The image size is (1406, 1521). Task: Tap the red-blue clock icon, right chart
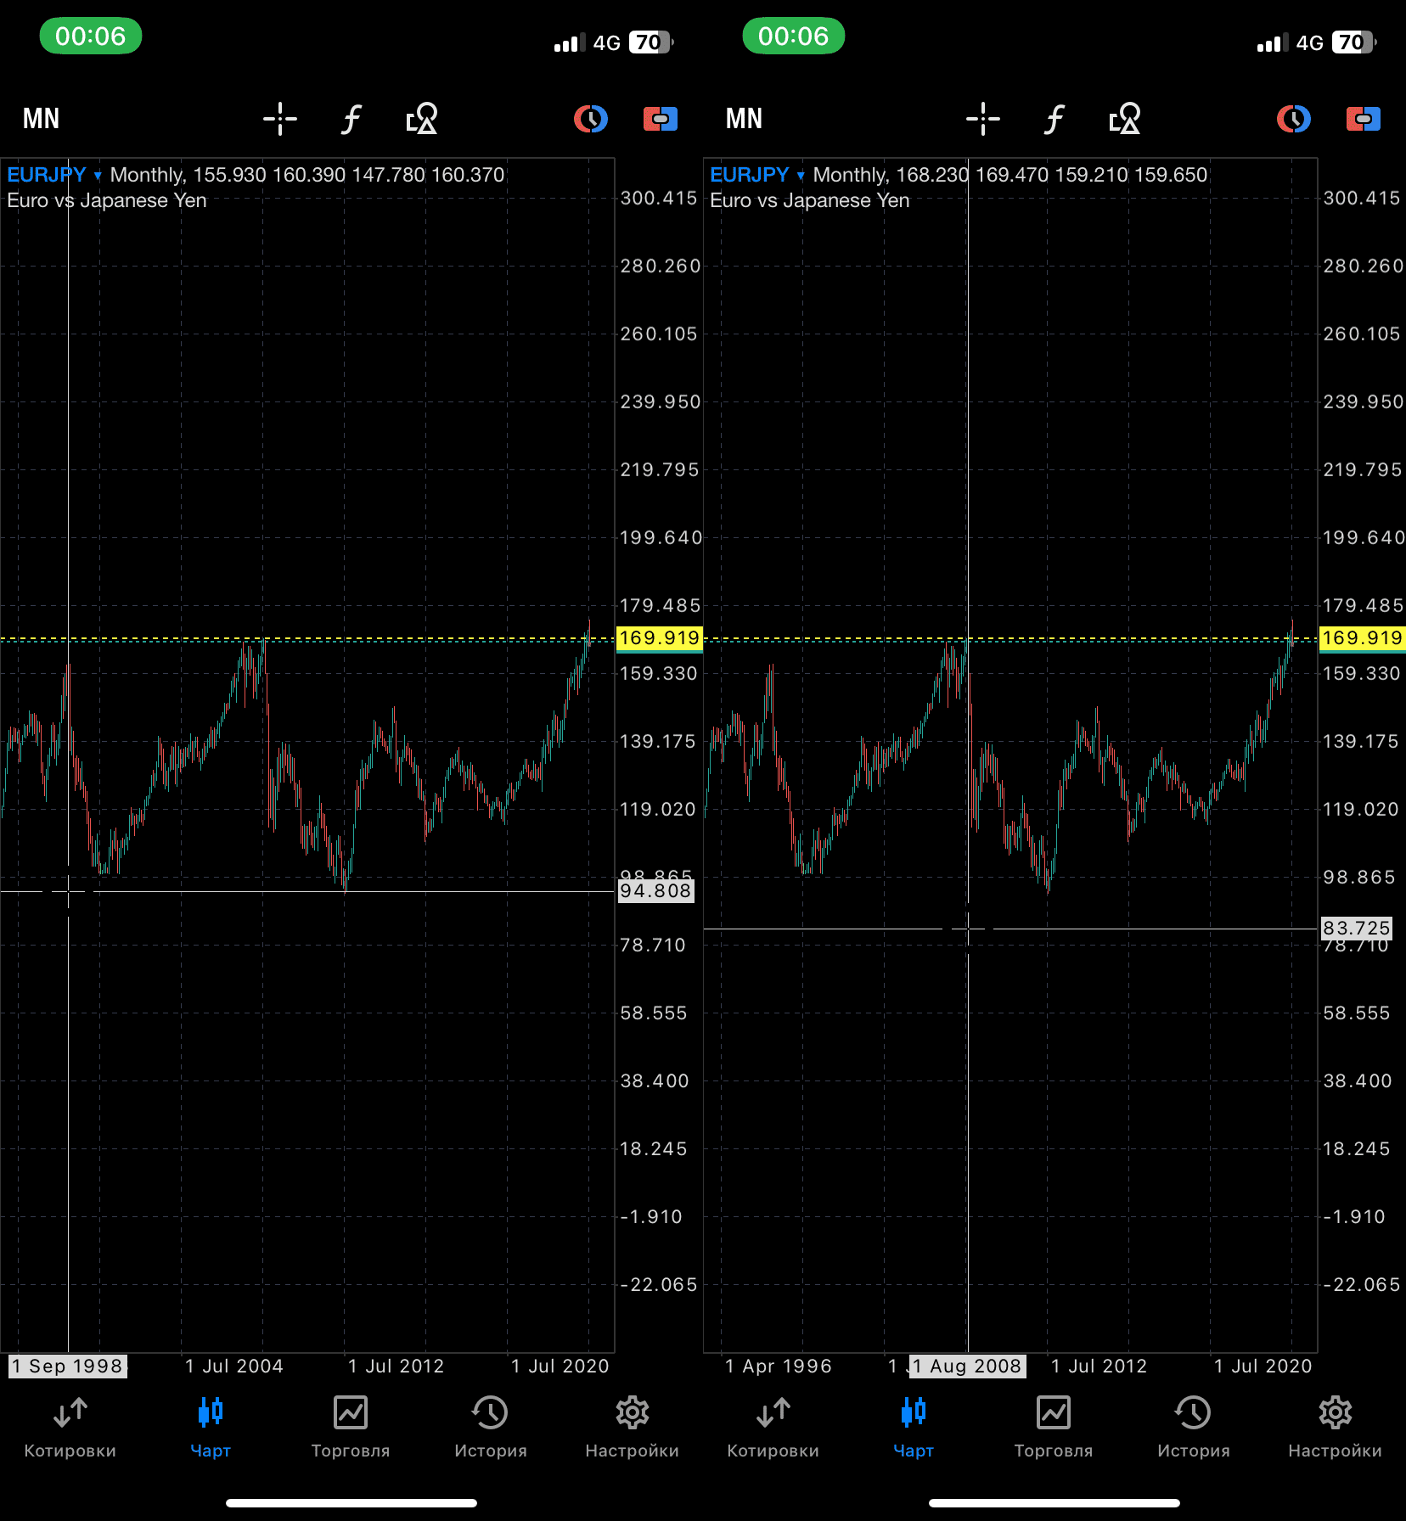[1294, 119]
